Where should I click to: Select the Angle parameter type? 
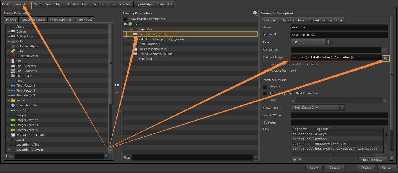click(20, 27)
